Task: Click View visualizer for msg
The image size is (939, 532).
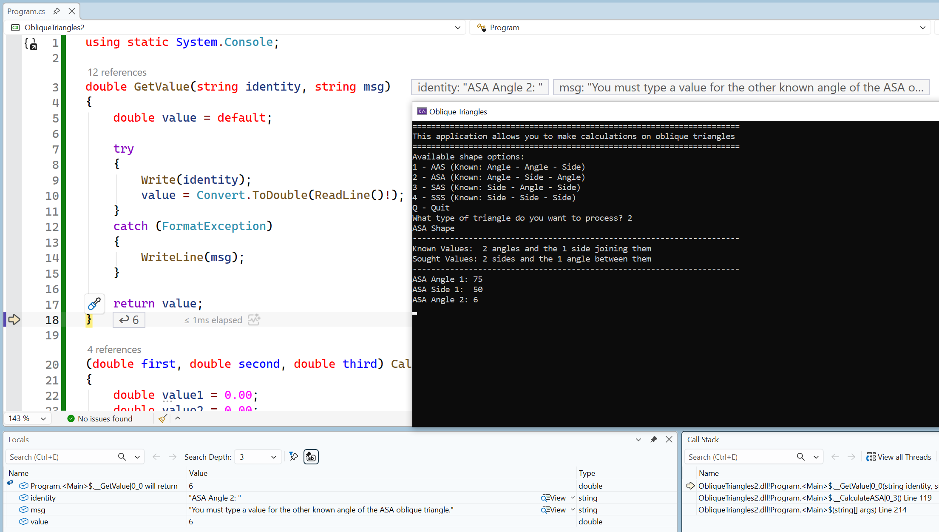Action: pos(553,509)
